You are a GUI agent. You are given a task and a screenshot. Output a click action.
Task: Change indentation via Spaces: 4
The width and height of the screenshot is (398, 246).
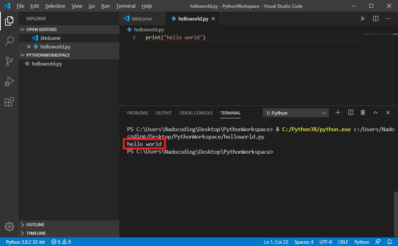(x=304, y=242)
